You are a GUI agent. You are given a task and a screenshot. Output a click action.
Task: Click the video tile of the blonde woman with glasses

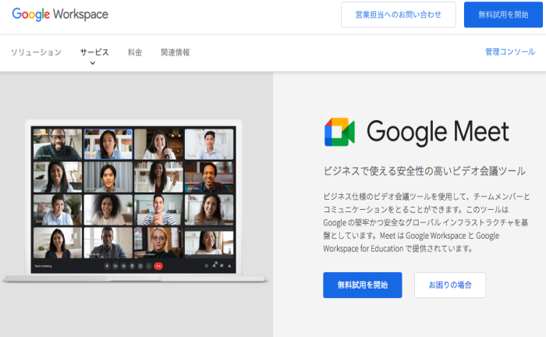(158, 243)
